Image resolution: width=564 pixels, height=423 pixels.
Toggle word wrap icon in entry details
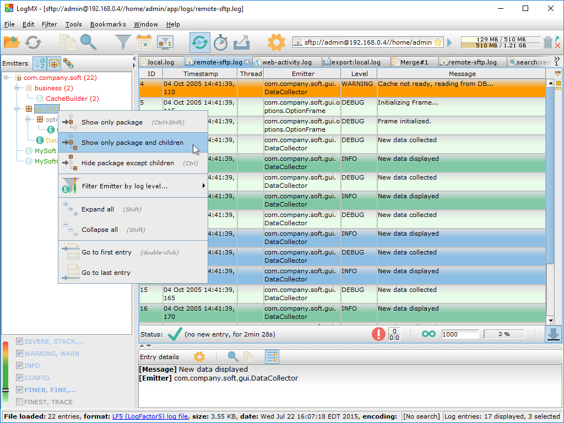pos(272,357)
